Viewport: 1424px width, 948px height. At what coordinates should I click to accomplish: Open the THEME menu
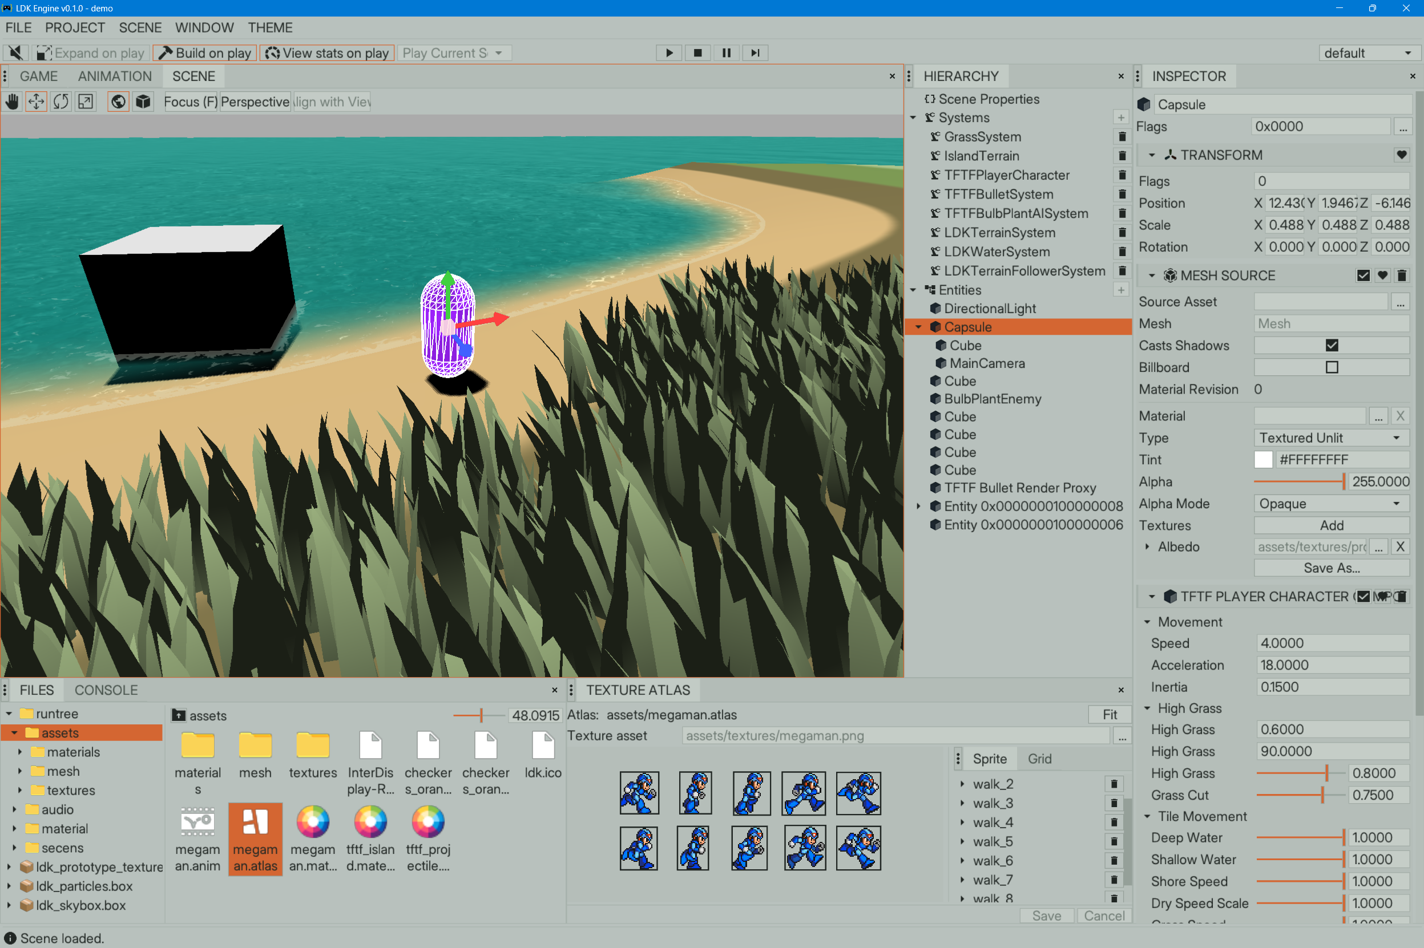(x=270, y=28)
